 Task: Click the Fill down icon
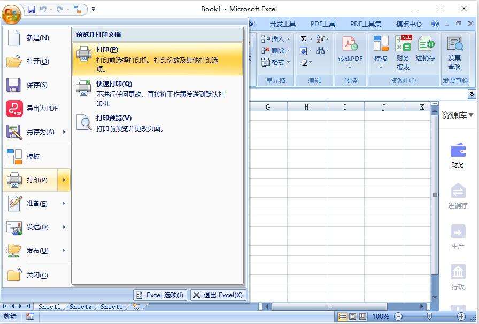click(x=303, y=50)
